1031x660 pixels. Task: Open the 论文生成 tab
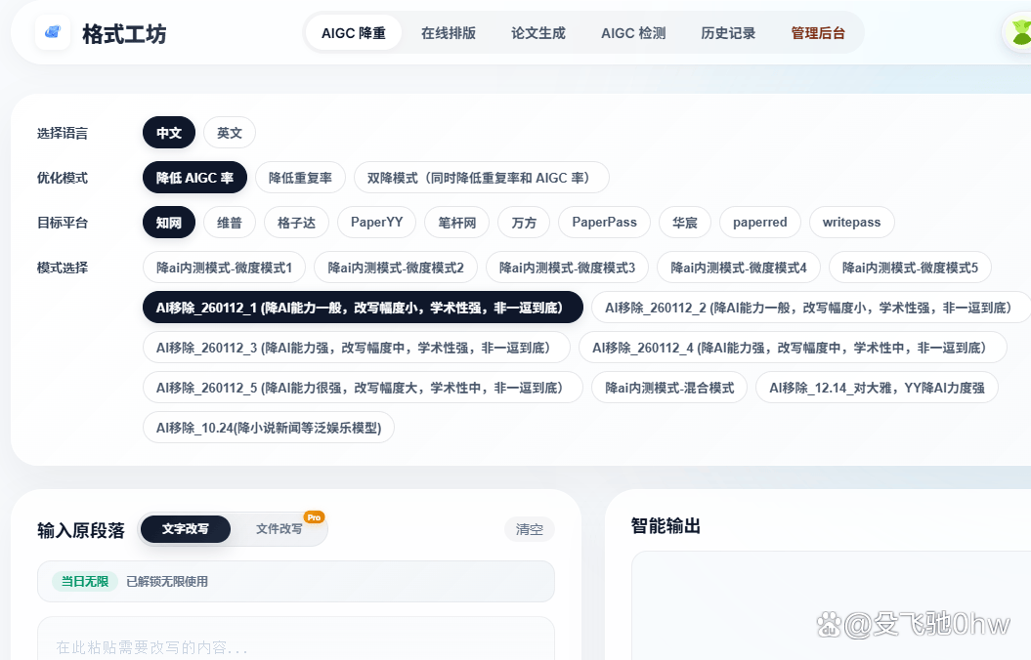pyautogui.click(x=537, y=32)
